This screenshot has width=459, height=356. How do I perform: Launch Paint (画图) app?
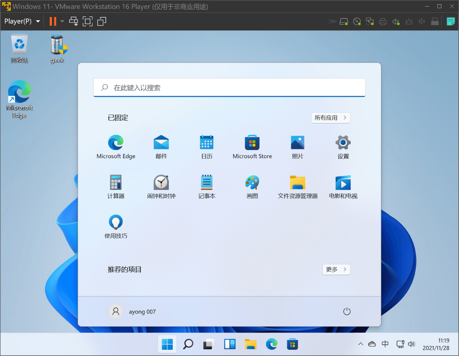pos(252,187)
